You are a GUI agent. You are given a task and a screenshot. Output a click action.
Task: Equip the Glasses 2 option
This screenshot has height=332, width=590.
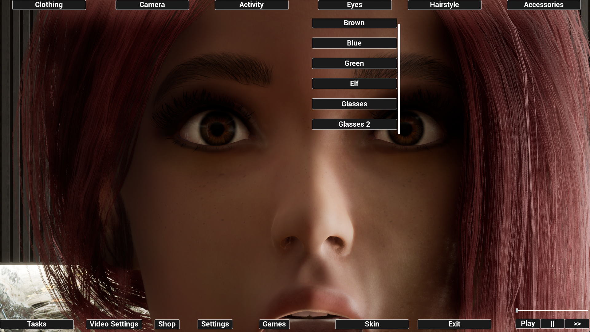[x=354, y=124]
